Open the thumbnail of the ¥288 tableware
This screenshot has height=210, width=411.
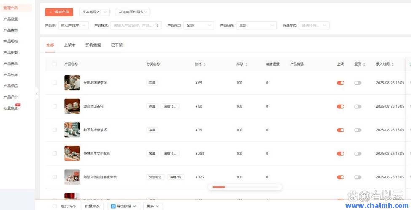(72, 153)
